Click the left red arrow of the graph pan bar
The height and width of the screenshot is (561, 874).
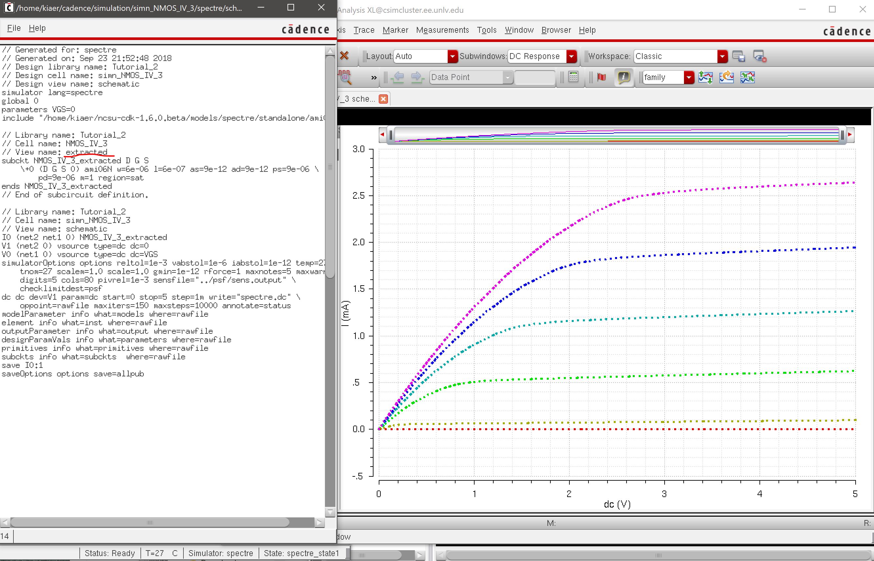[382, 135]
